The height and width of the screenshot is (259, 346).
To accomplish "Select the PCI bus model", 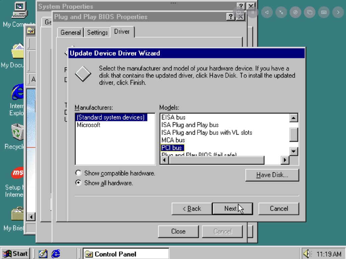I will 172,147.
